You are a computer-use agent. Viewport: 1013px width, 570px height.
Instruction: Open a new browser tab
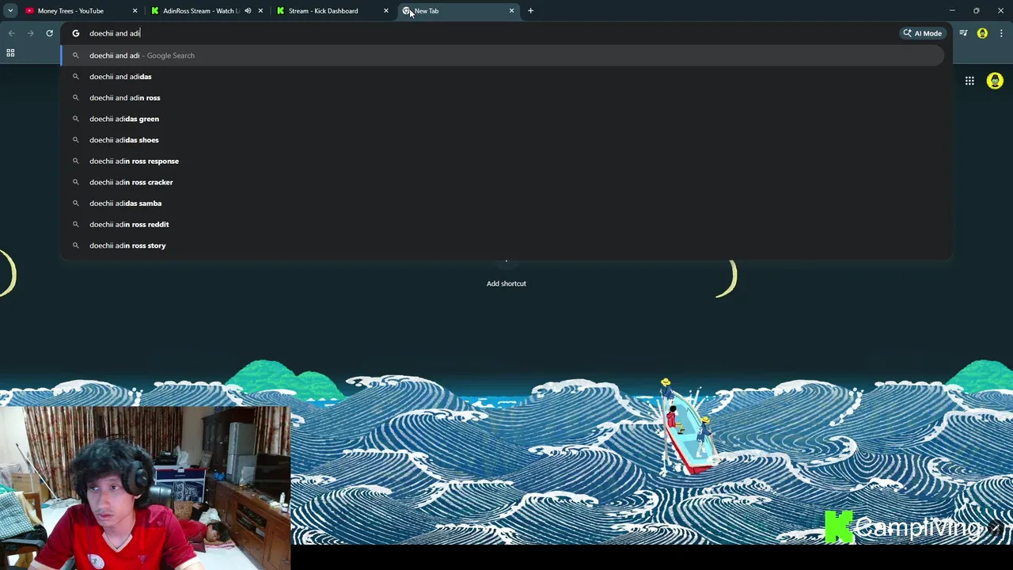click(530, 11)
